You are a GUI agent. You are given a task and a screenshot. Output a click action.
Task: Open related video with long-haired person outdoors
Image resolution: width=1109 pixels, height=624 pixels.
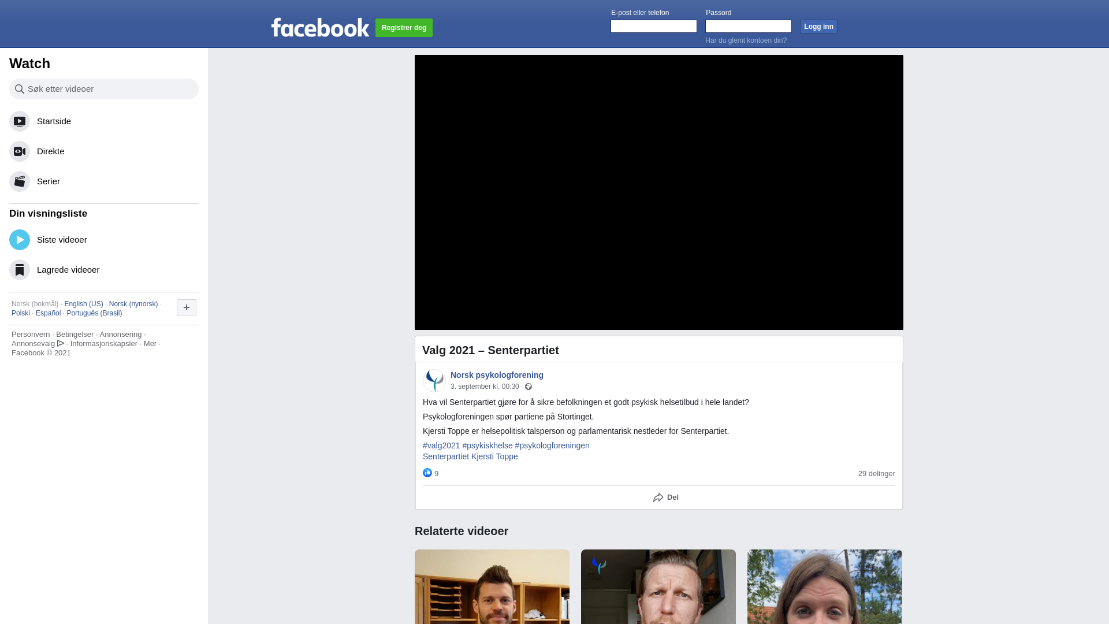[x=825, y=586]
